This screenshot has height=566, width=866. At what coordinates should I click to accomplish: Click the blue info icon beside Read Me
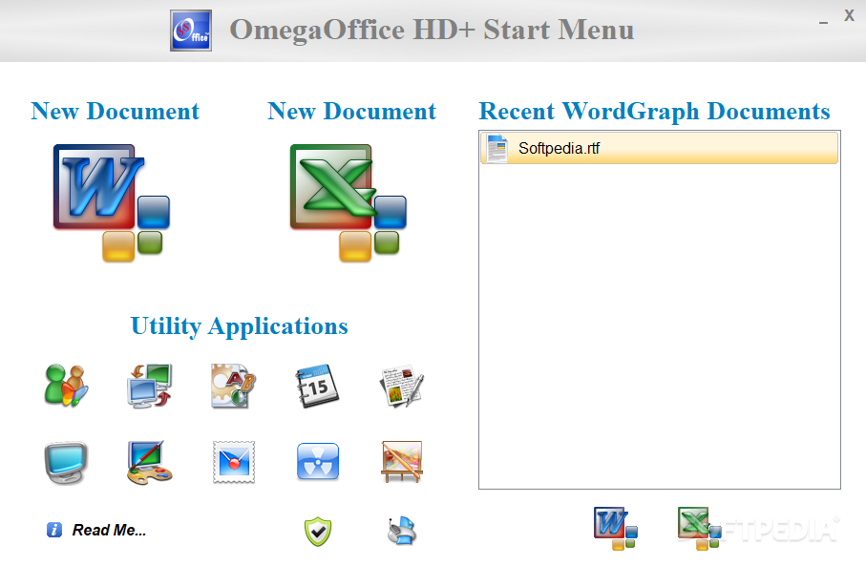[x=54, y=530]
